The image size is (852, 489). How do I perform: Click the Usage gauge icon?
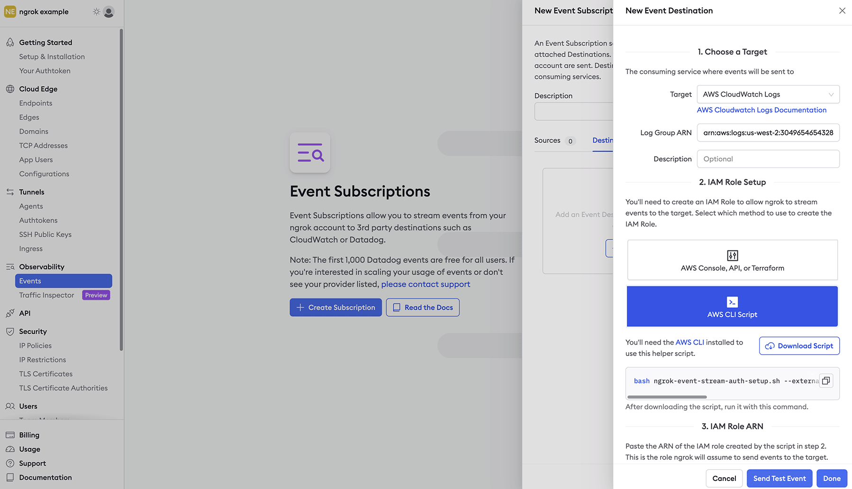tap(10, 449)
